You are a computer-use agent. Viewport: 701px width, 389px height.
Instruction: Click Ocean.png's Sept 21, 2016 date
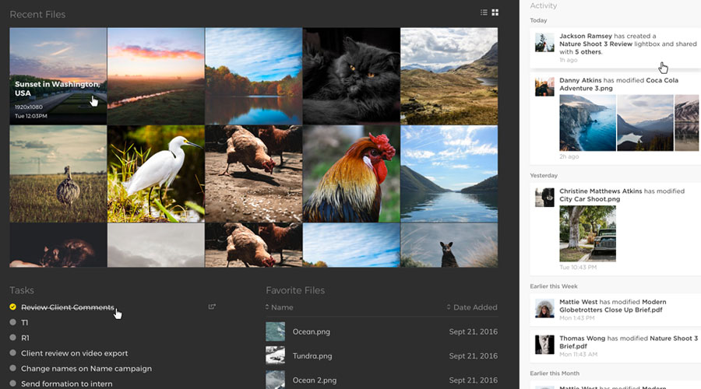(473, 332)
